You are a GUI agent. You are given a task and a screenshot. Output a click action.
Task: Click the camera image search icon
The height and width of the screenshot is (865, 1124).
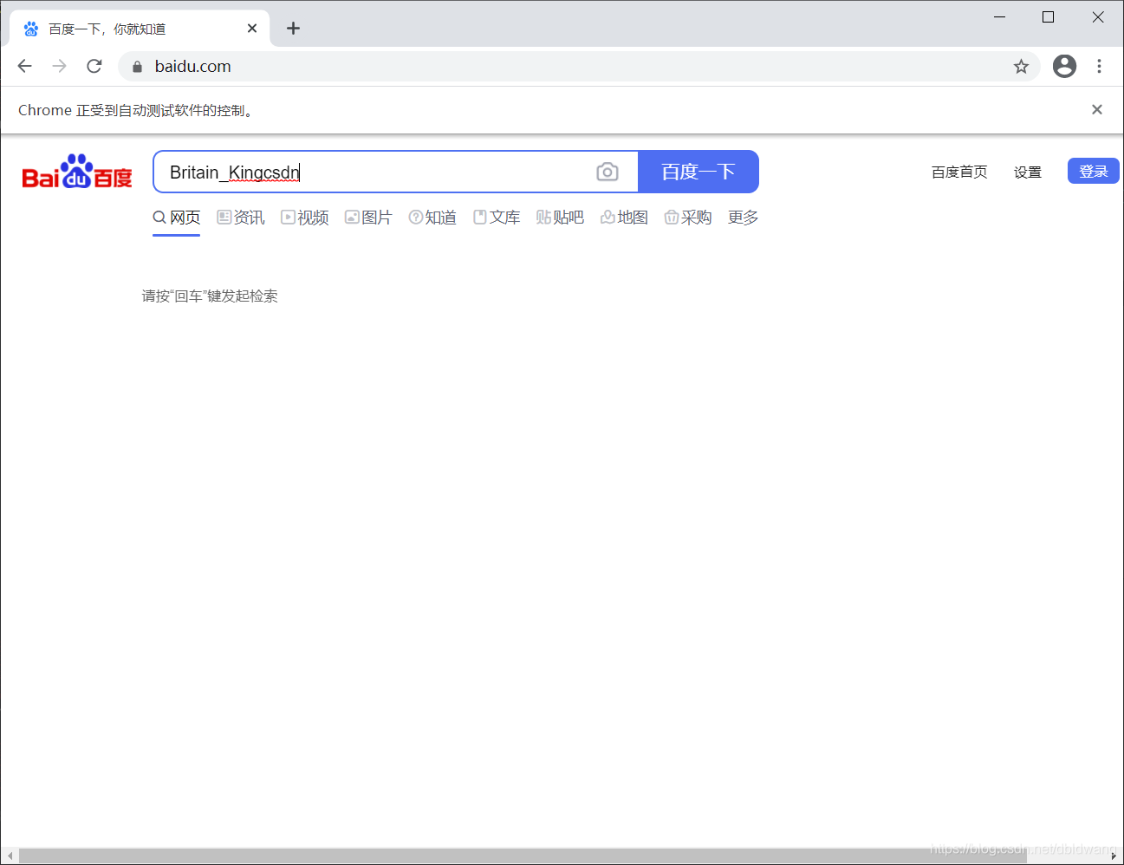click(607, 172)
